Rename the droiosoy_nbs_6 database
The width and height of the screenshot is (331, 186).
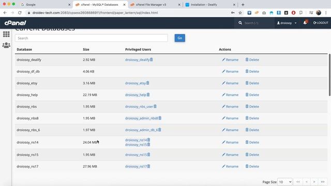click(230, 130)
